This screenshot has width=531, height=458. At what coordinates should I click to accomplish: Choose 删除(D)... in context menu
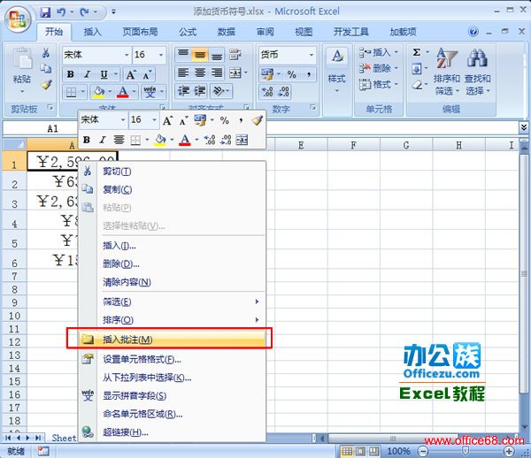click(x=173, y=263)
